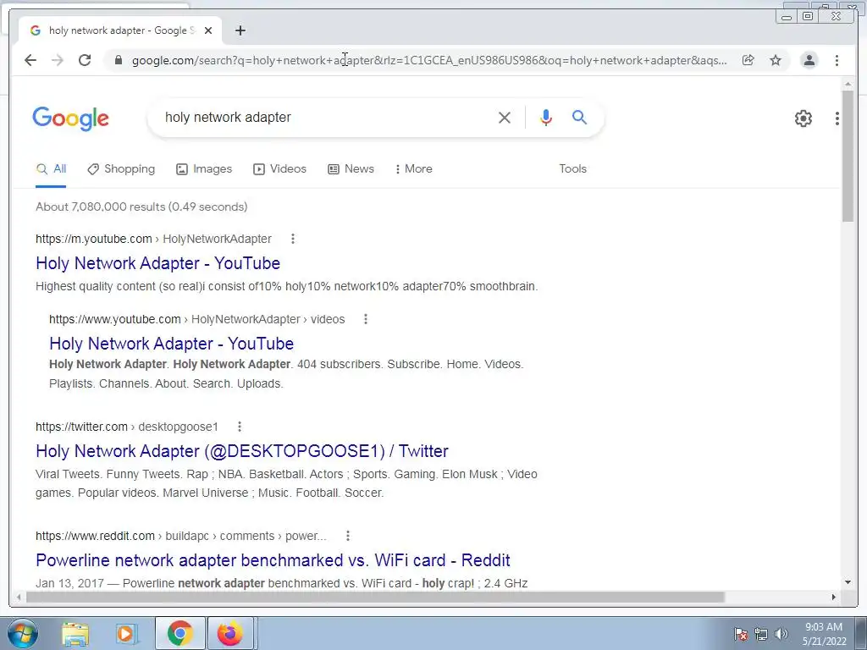
Task: Open the Windows Start menu
Action: (23, 633)
